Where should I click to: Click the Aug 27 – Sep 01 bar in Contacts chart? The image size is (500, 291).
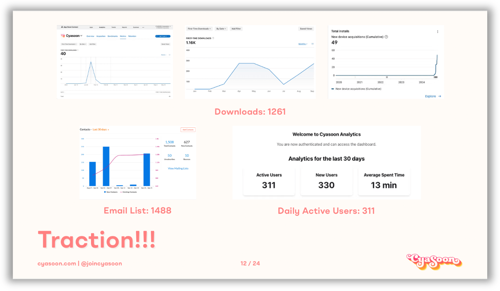92,174
